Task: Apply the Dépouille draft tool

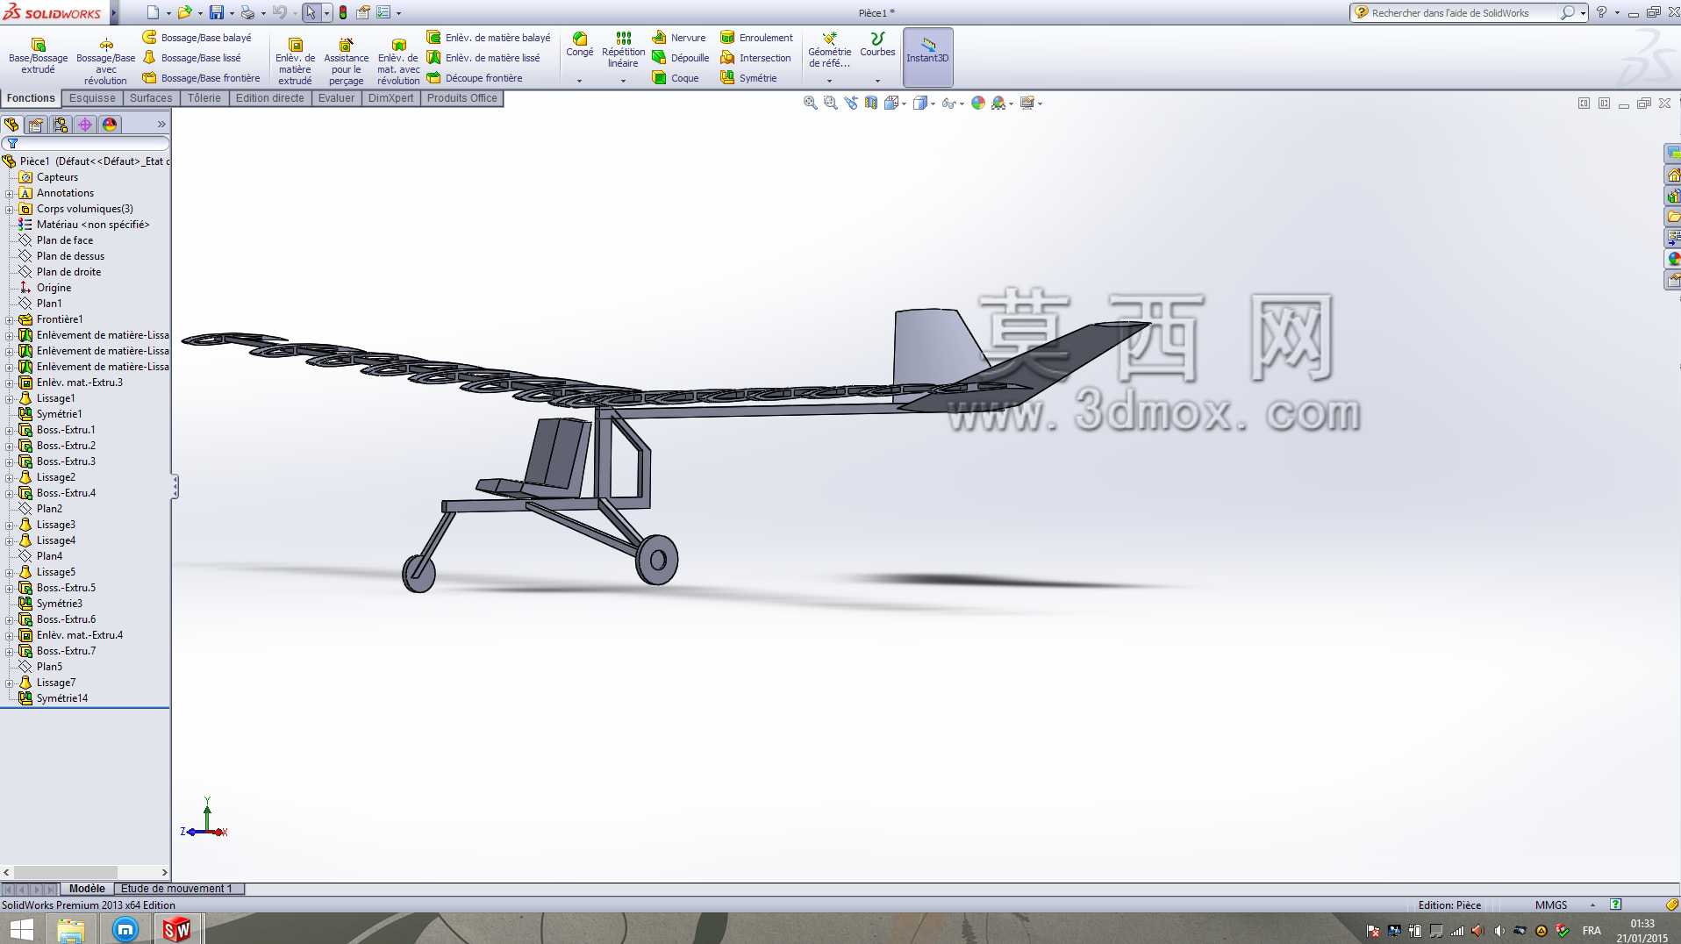Action: tap(681, 58)
